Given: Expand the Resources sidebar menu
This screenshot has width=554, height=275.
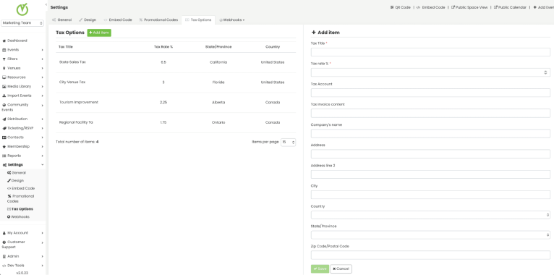Looking at the screenshot, I should (22, 77).
